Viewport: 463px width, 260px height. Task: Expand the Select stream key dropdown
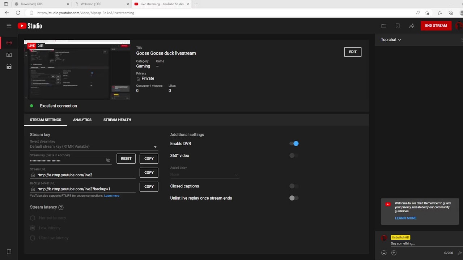pos(94,147)
